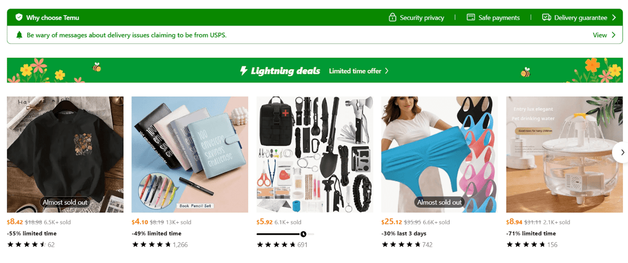Select the Safe payments header item
Screen dimensions: 628x263
click(499, 18)
